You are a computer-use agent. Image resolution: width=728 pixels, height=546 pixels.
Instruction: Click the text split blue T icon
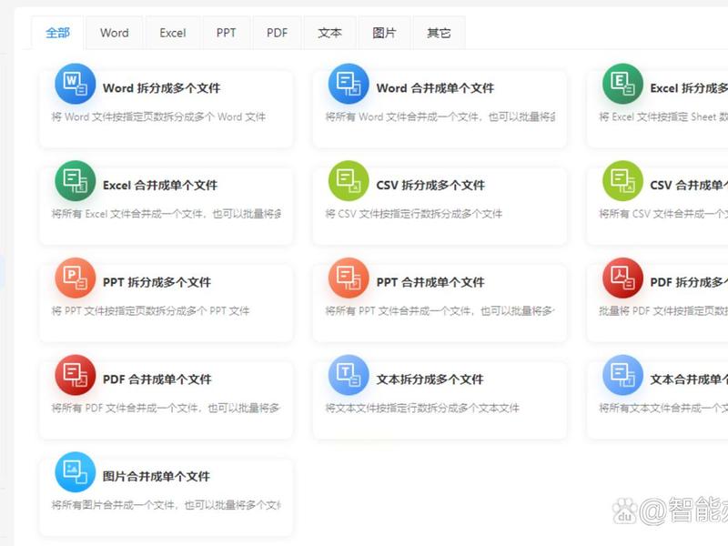(x=349, y=375)
